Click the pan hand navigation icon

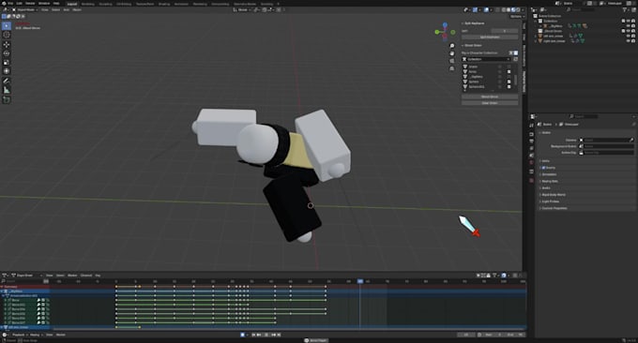451,53
